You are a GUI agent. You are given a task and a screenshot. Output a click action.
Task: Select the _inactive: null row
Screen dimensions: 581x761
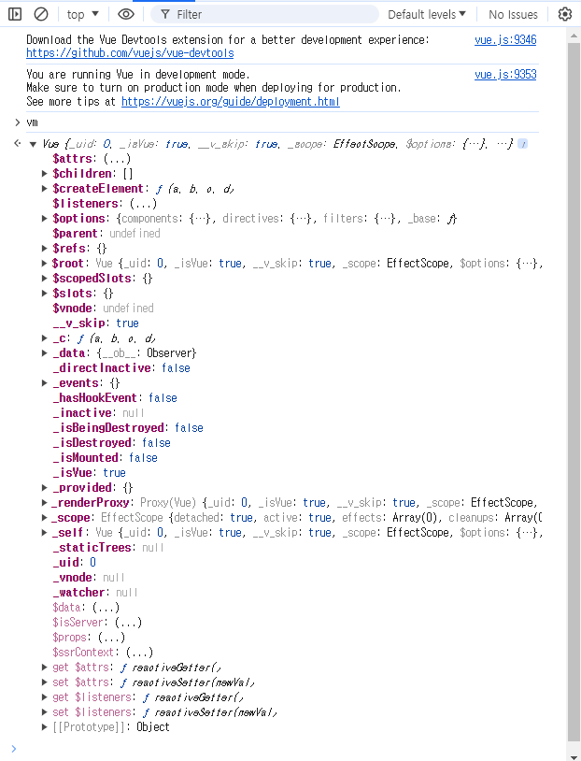coord(98,413)
